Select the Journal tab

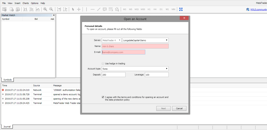point(7,127)
